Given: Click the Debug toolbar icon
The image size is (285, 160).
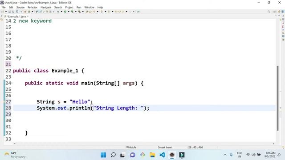Looking at the screenshot, I should [58, 12].
